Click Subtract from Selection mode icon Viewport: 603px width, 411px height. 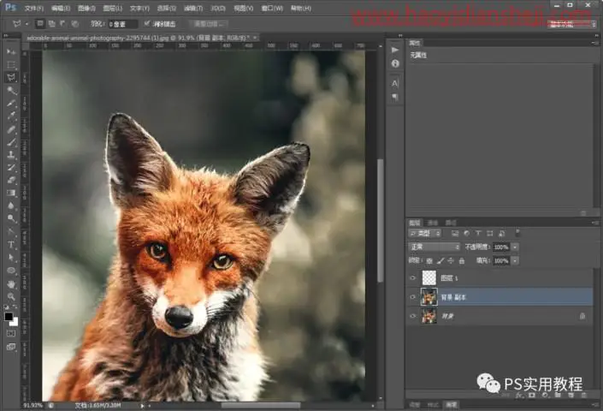pos(63,24)
